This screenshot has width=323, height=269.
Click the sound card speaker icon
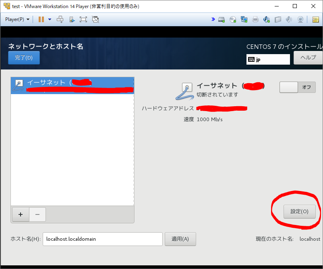289,20
